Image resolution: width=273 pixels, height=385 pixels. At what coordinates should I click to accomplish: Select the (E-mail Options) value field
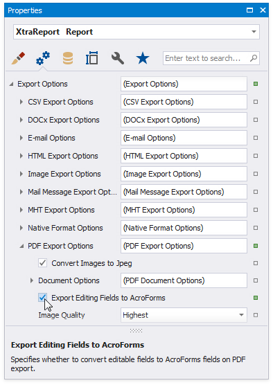pyautogui.click(x=184, y=138)
